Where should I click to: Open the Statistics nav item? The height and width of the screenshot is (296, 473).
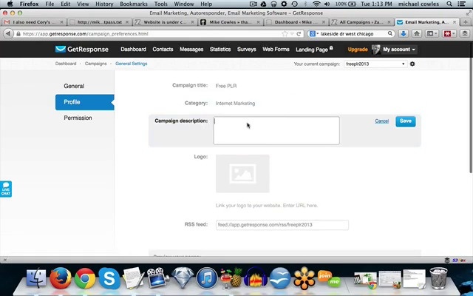click(220, 50)
